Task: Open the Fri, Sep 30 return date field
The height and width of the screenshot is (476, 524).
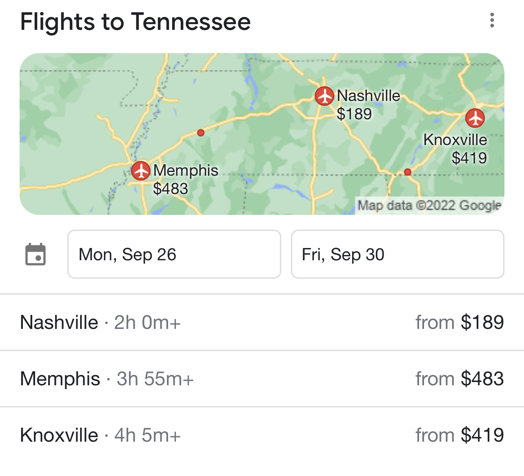Action: pos(397,254)
